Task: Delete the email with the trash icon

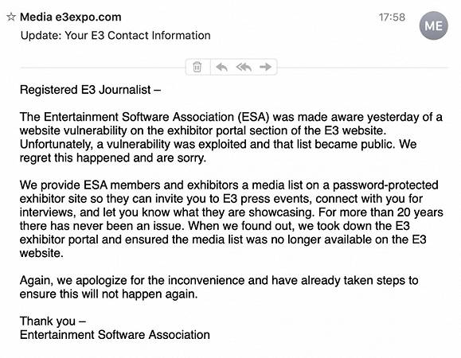Action: 197,67
